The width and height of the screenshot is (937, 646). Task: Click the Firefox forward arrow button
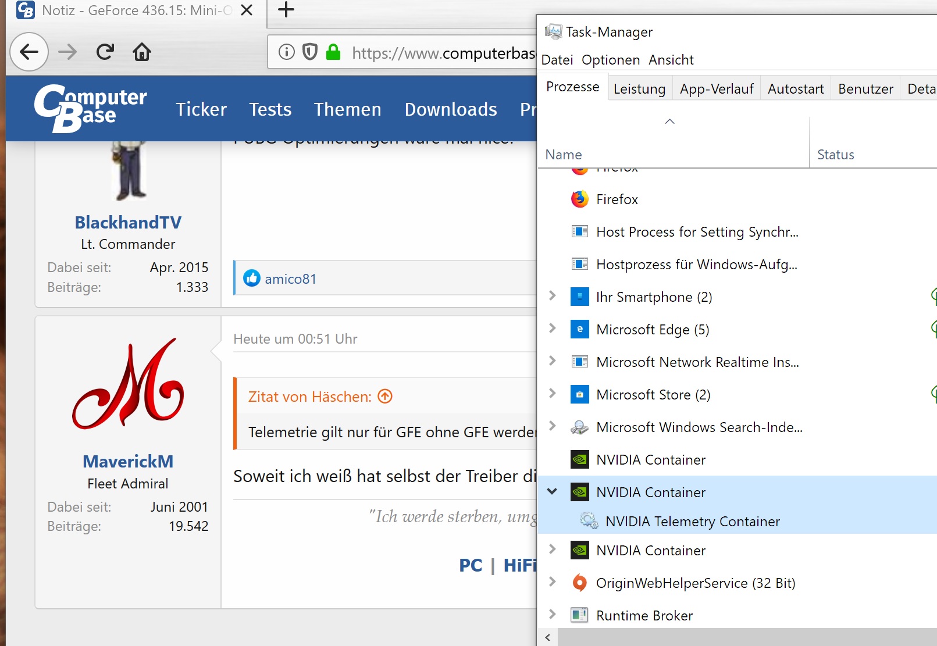(67, 52)
